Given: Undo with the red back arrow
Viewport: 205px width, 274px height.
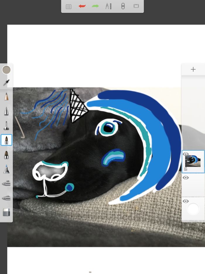Looking at the screenshot, I should (82, 6).
